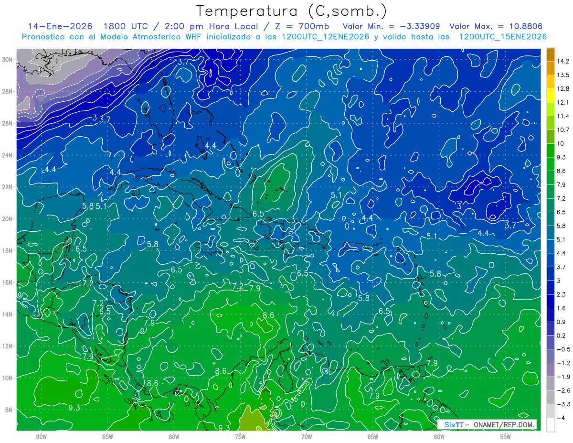Click the "2.3" colorbar scale value
The image size is (573, 443).
(562, 294)
